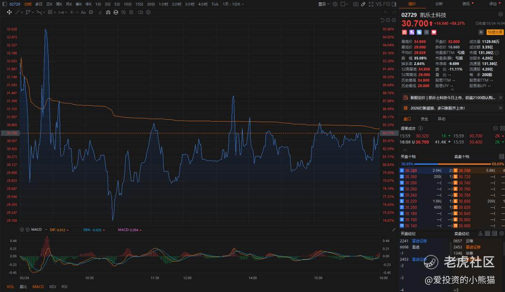Expand the shape drawing tool dropdown
The width and height of the screenshot is (505, 292).
33,12
